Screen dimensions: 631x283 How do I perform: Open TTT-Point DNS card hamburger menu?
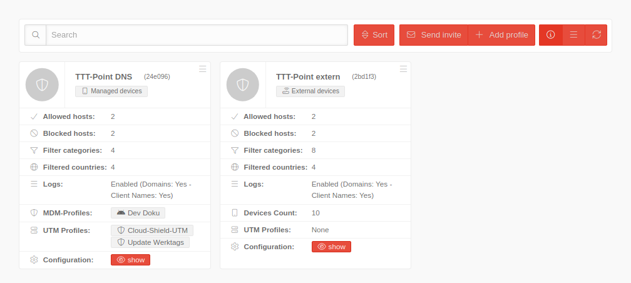click(202, 69)
